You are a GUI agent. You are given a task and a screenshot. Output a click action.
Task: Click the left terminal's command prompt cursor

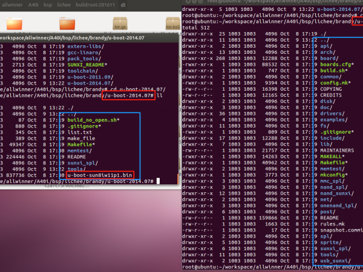point(158,181)
